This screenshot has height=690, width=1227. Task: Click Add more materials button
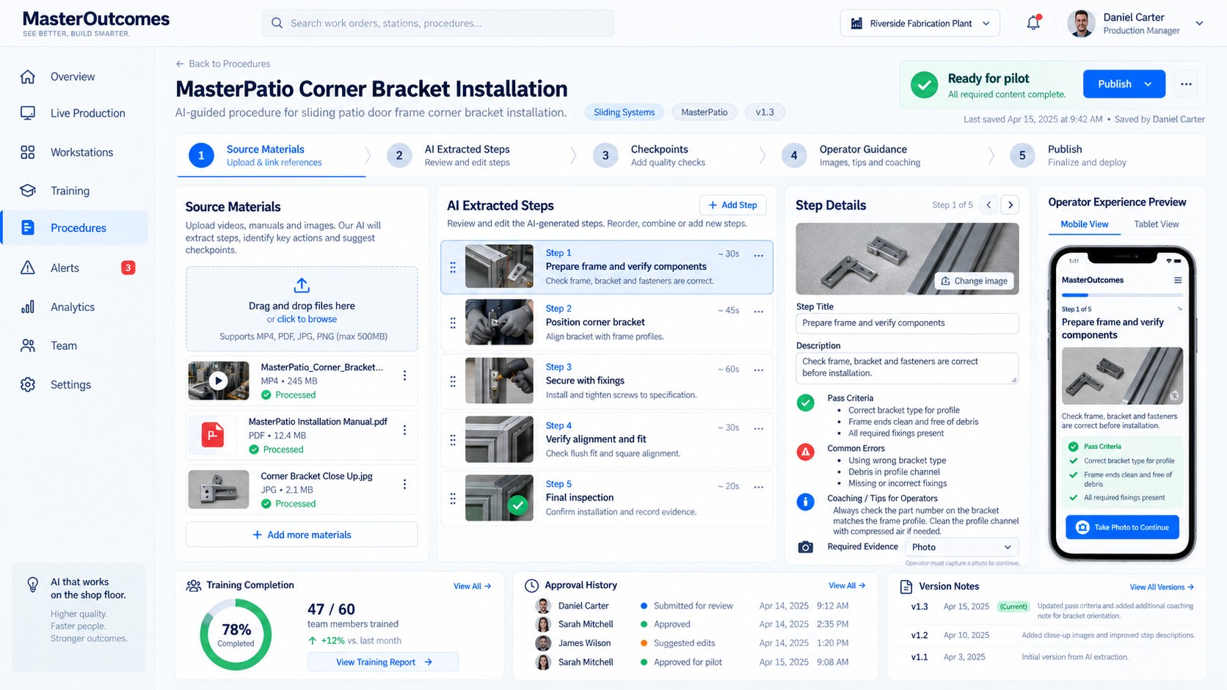point(302,535)
